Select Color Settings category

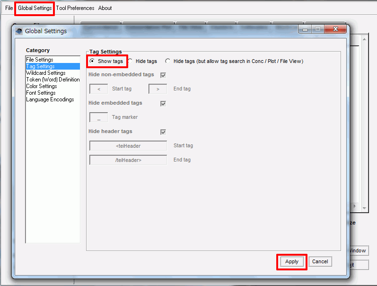point(42,86)
